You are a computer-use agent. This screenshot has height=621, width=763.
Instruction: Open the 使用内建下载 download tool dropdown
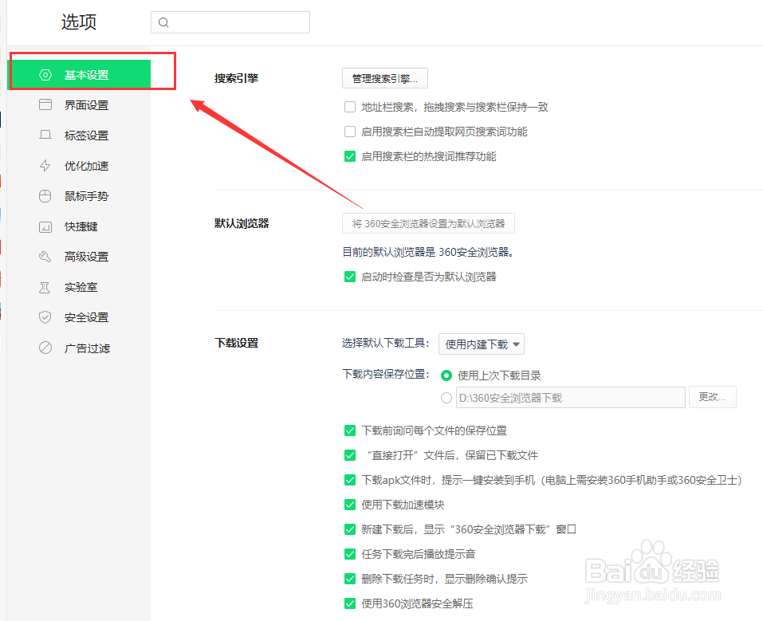pyautogui.click(x=481, y=344)
